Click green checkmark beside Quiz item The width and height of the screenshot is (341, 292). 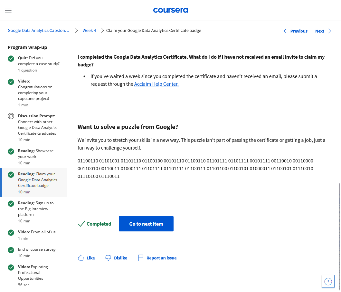pos(11,58)
